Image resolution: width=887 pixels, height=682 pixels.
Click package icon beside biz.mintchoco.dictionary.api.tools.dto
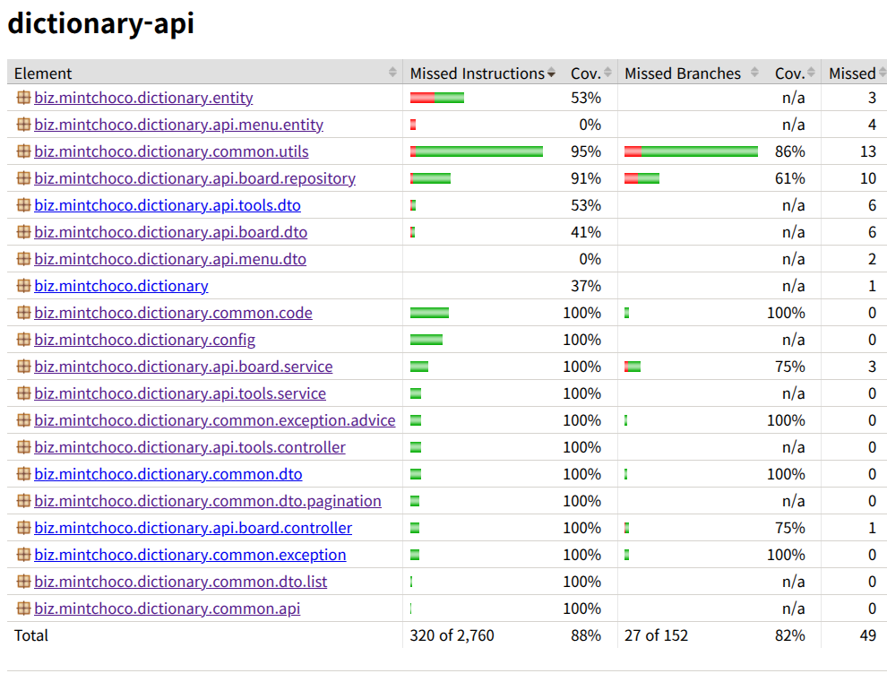23,205
